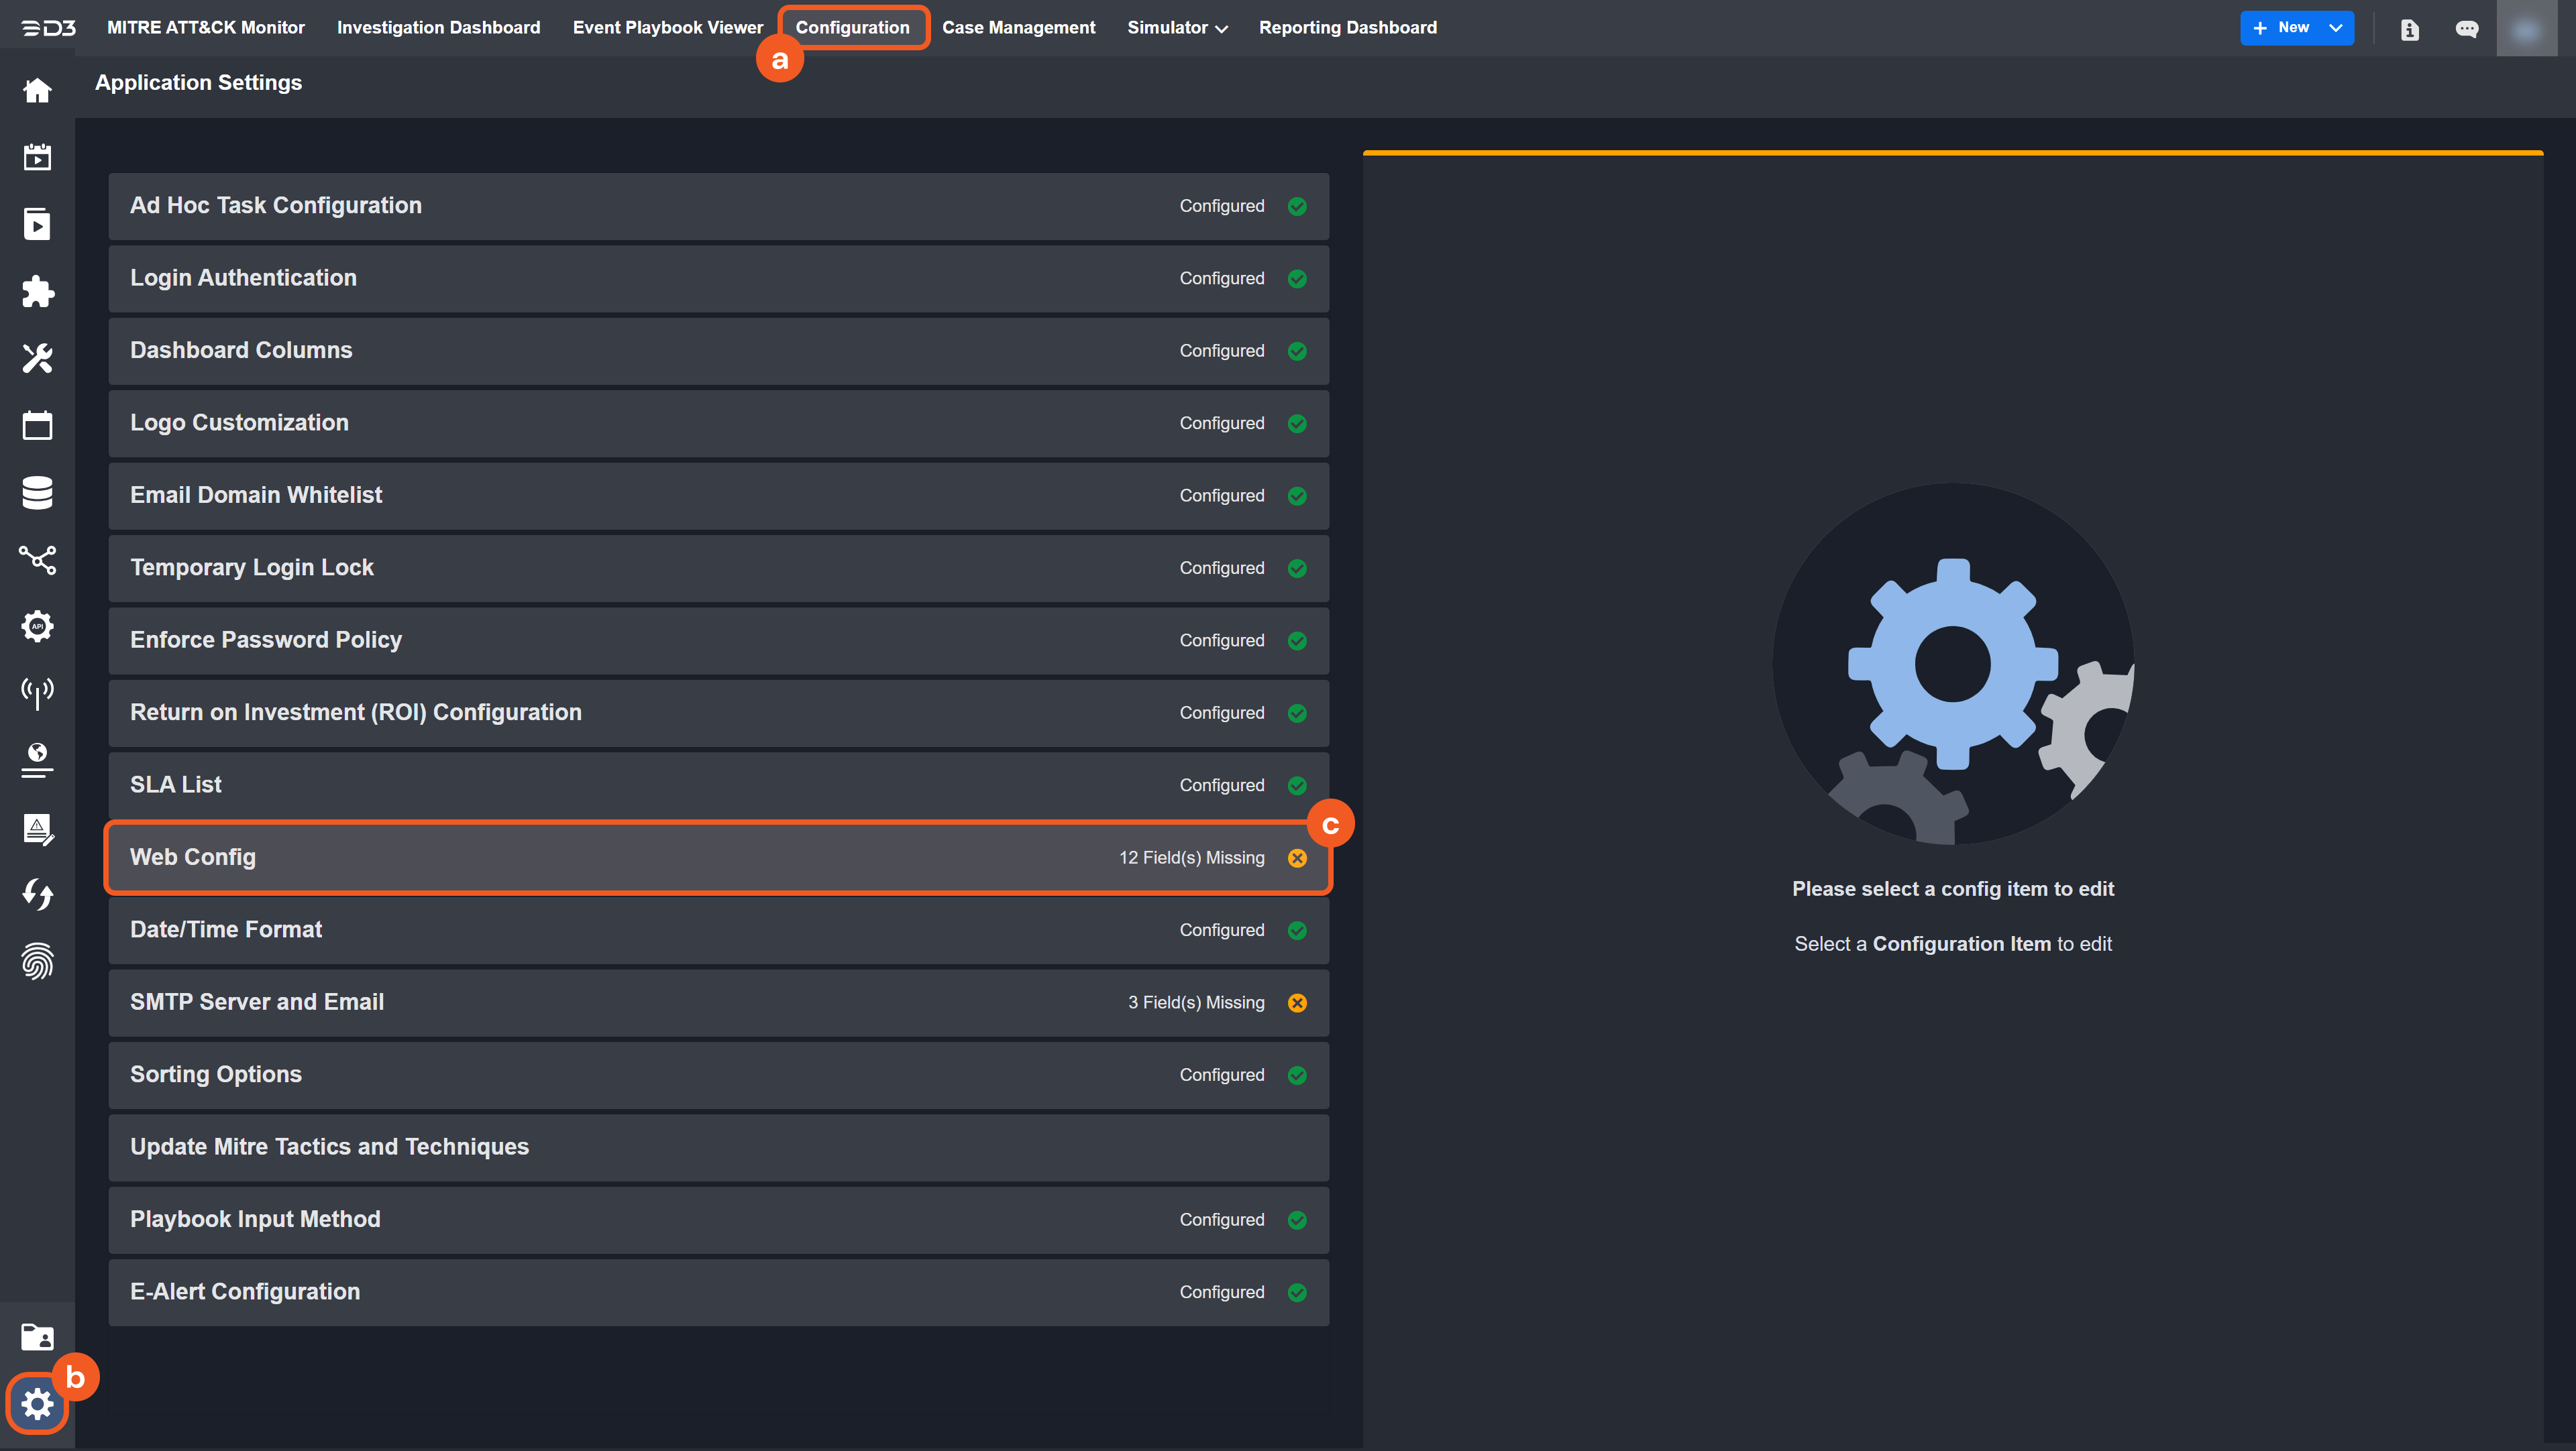2576x1451 pixels.
Task: Click the settings gear at sidebar bottom
Action: pyautogui.click(x=37, y=1404)
